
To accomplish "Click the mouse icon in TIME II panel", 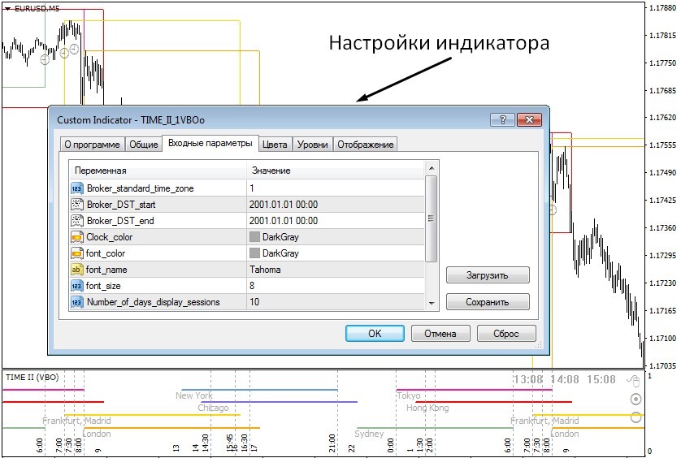I will pyautogui.click(x=633, y=380).
